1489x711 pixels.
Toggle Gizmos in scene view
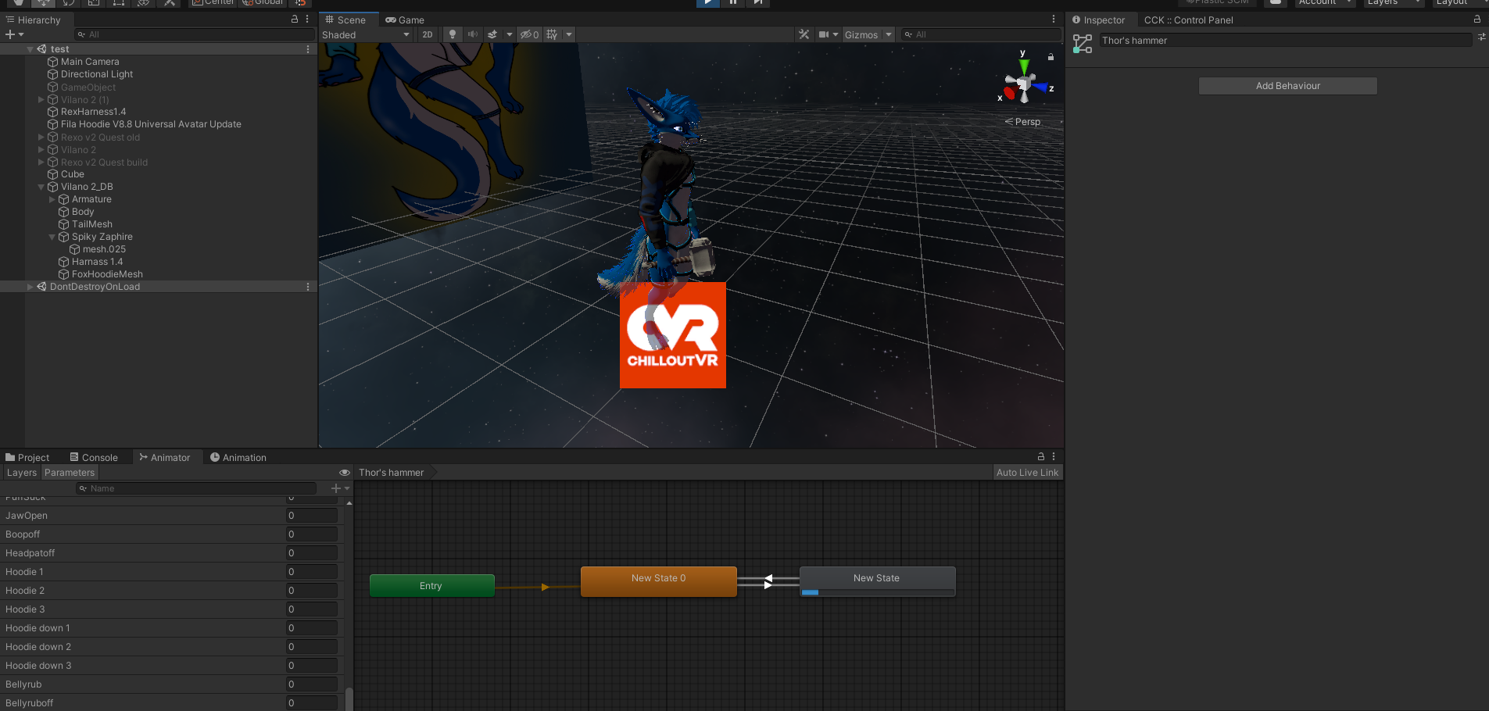click(x=861, y=34)
